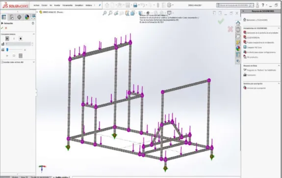The width and height of the screenshot is (282, 178).
Task: Open the Options gear in top toolbar
Action: point(169,5)
